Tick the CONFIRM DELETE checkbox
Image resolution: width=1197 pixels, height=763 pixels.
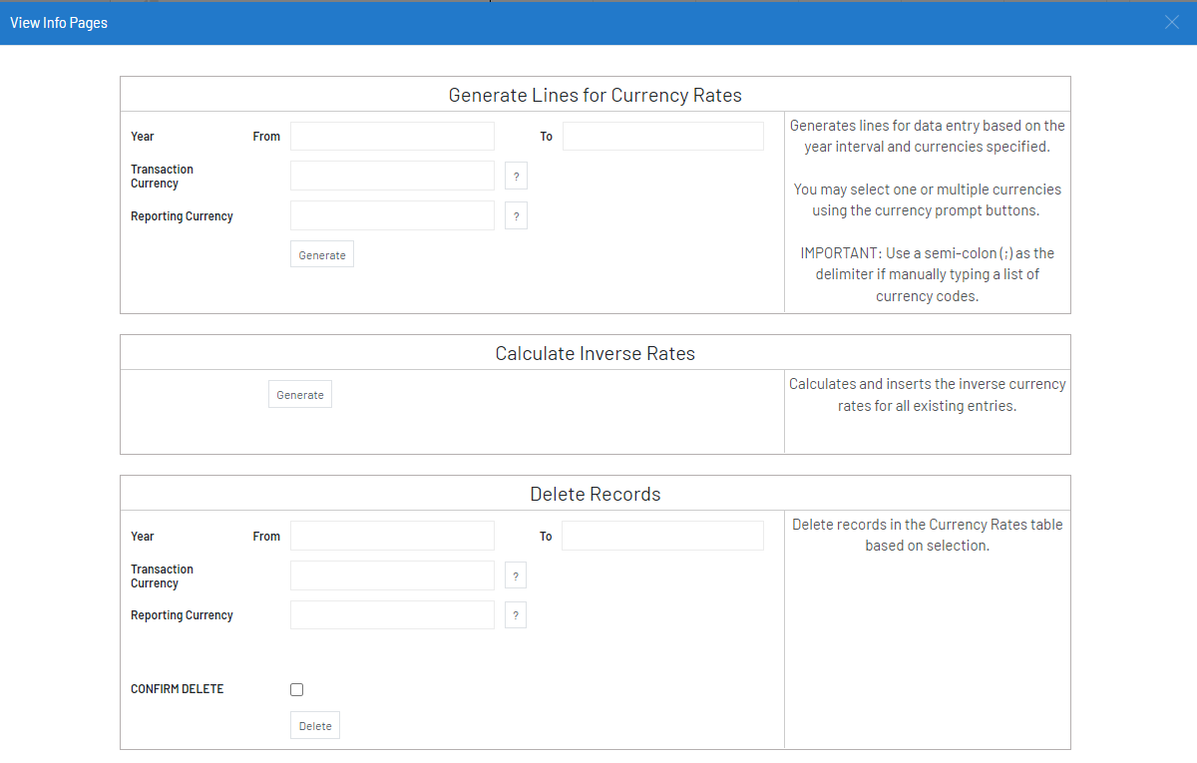pyautogui.click(x=296, y=689)
